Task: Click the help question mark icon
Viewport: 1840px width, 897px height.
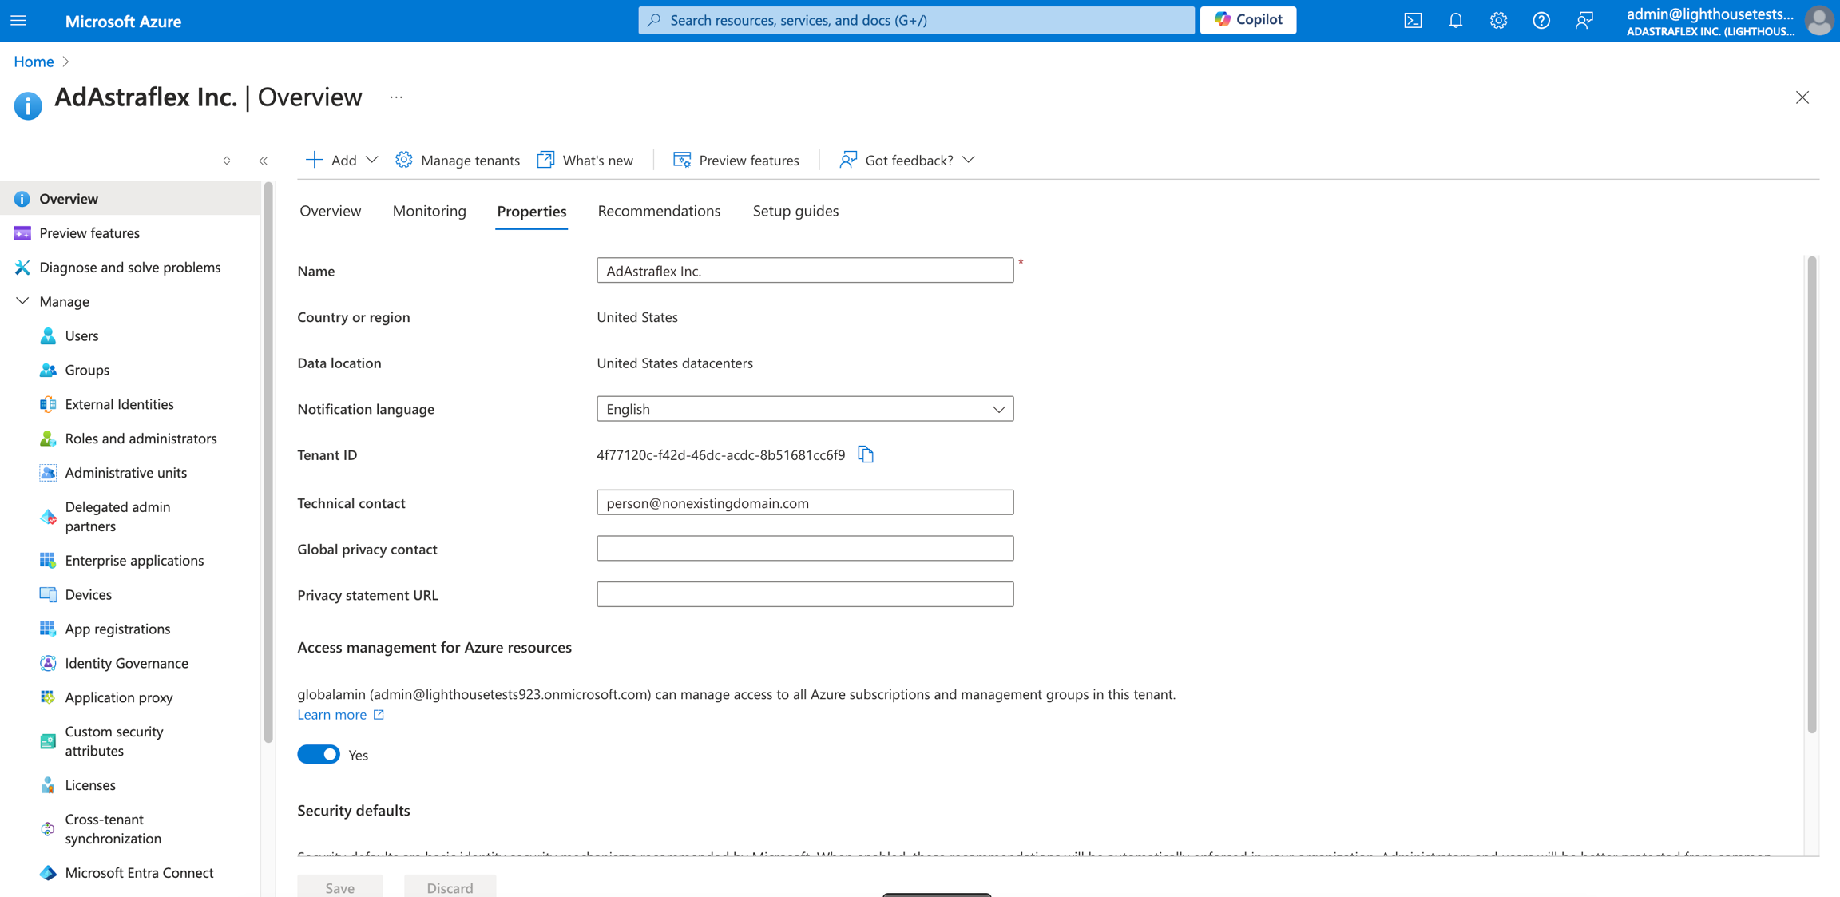Action: [1541, 21]
